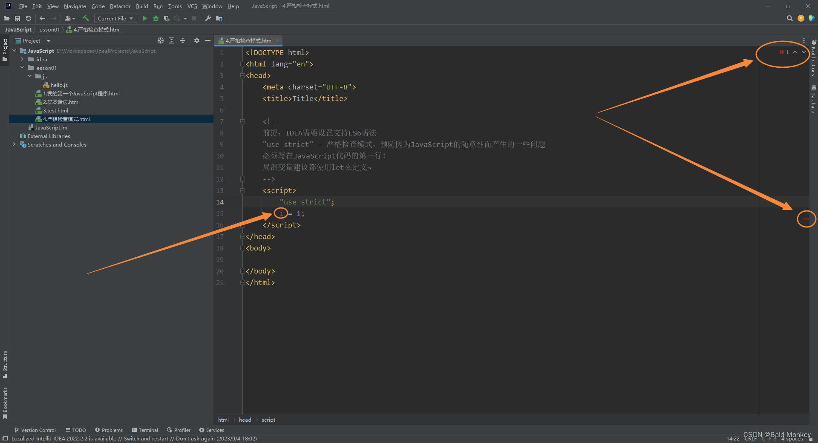
Task: Build project with the hammer icon
Action: (86, 18)
